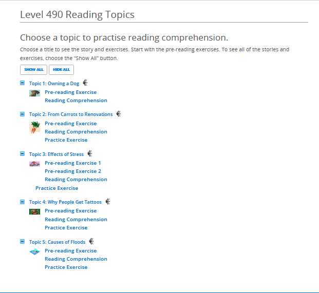The height and width of the screenshot is (293, 319).
Task: Click the flood diamond image under Topic 5
Action: point(34,252)
